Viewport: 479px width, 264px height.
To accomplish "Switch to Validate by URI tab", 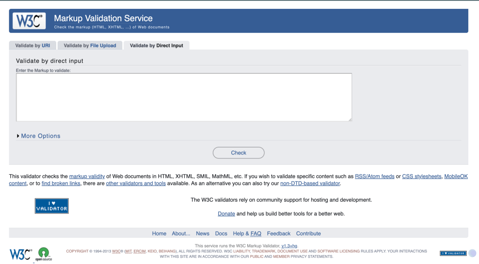I will (32, 45).
